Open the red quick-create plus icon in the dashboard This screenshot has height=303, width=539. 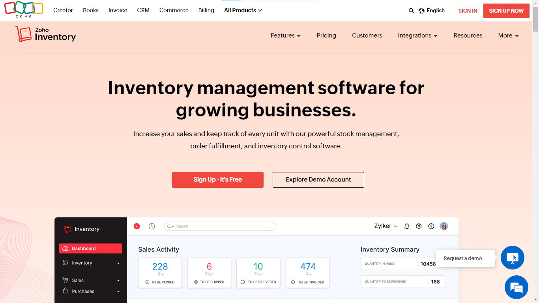coord(137,226)
